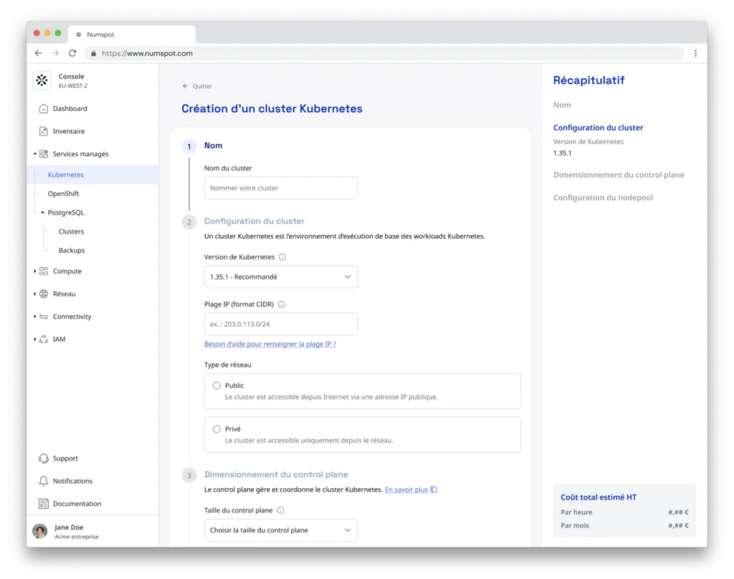
Task: Reload the page with the refresh icon
Action: (72, 53)
